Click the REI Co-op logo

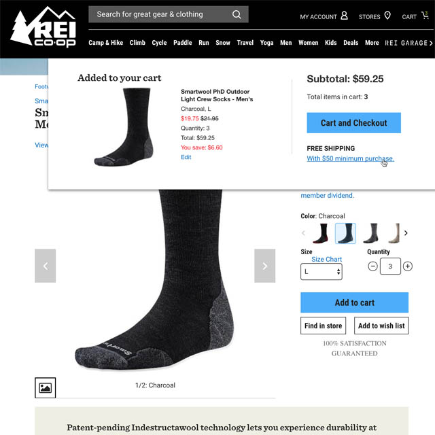coord(43,27)
